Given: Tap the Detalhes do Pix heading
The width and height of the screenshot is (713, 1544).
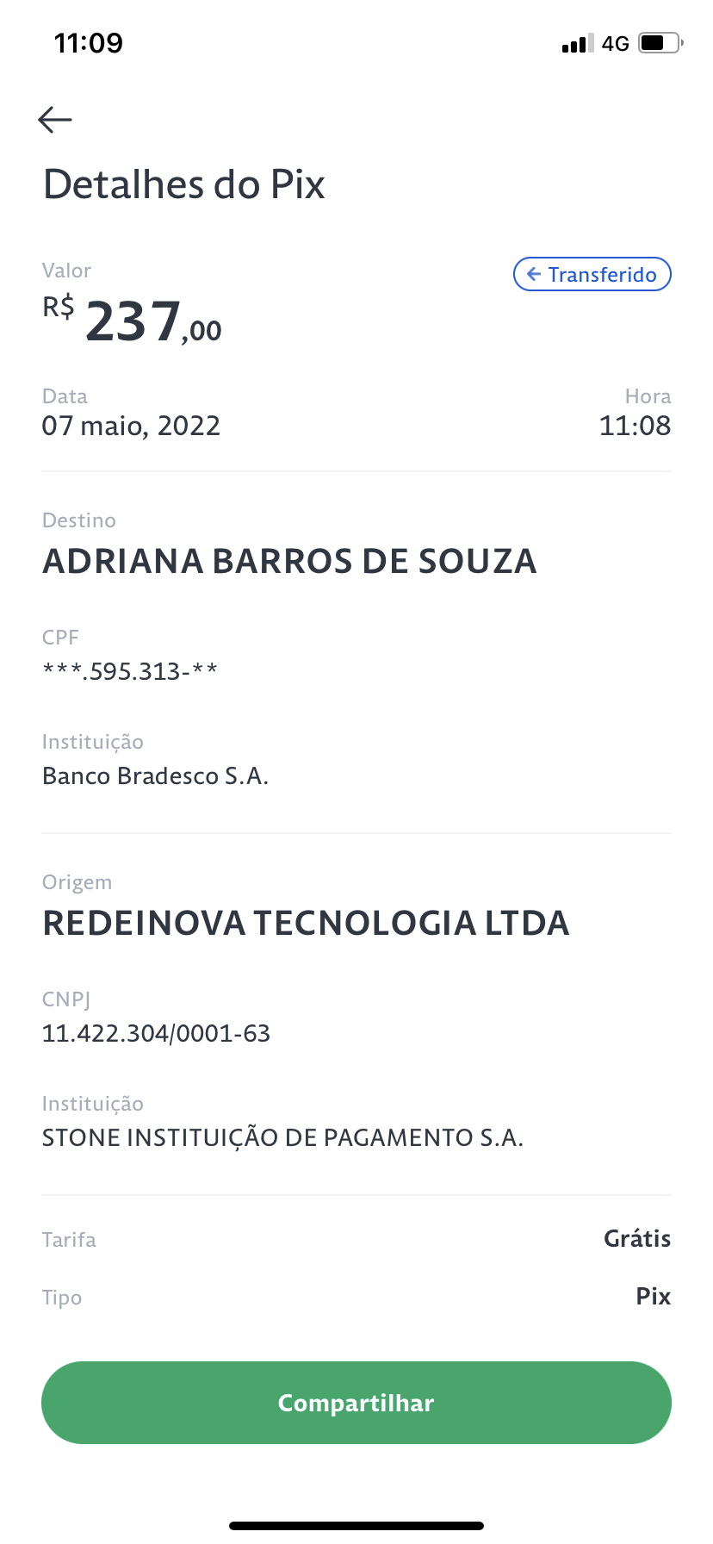Looking at the screenshot, I should tap(184, 184).
